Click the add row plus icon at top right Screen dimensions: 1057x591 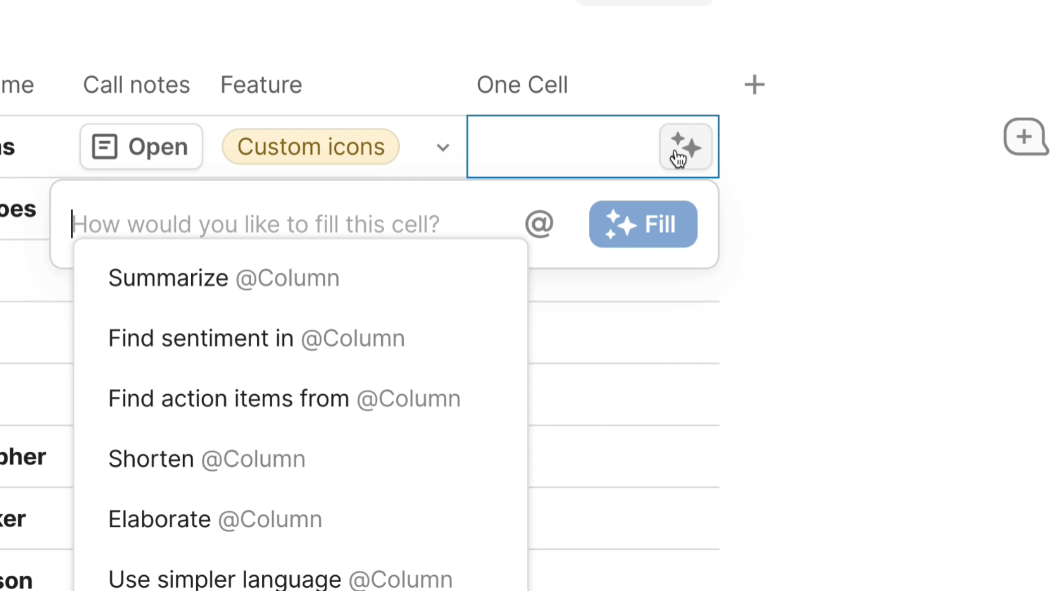[1025, 136]
